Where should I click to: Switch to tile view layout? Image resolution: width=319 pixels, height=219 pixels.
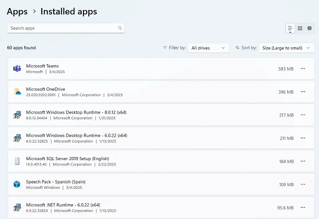point(309,28)
